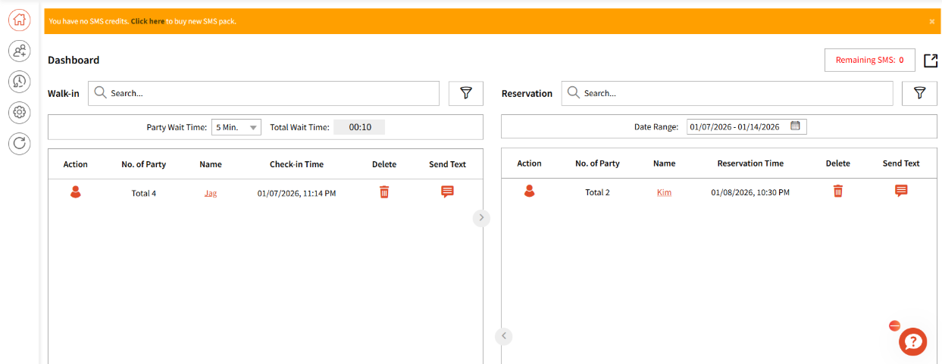
Task: Select the 'Total 4' party cell
Action: [143, 193]
